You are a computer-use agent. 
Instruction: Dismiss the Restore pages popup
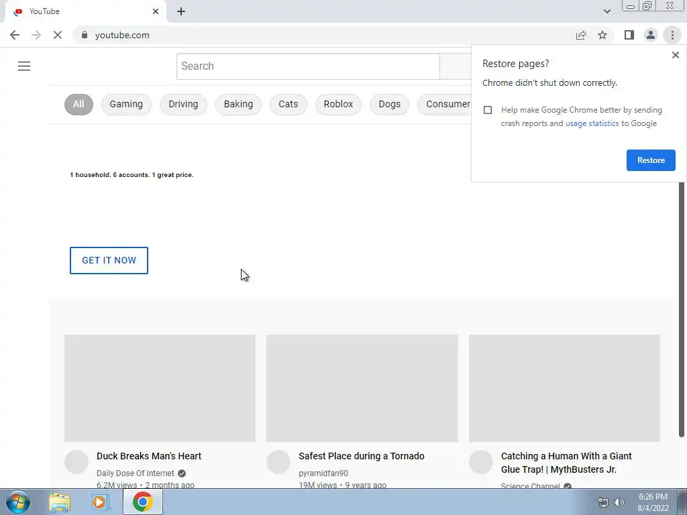click(675, 55)
